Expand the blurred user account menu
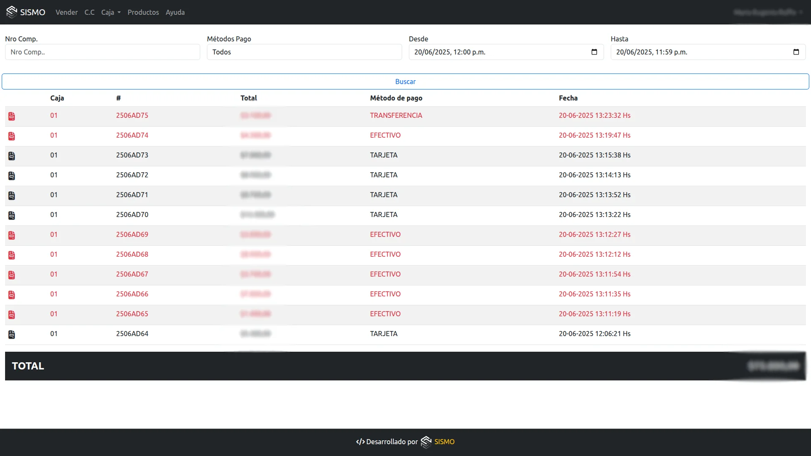This screenshot has width=811, height=456. point(768,12)
